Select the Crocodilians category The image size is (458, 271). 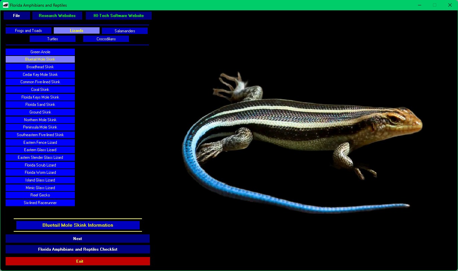106,39
